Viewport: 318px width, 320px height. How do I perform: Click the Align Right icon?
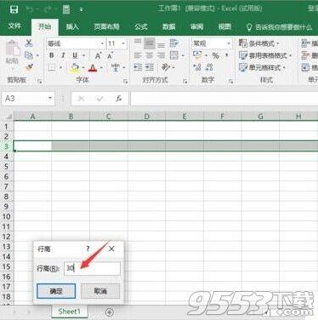coord(162,55)
